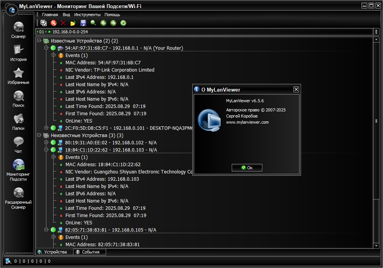This screenshot has height=268, width=383.
Task: Open the Помощь menu
Action: pos(112,15)
